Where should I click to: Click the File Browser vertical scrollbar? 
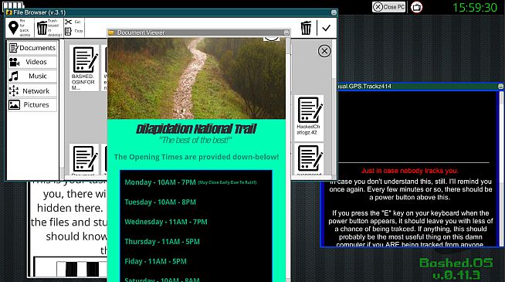coord(334,108)
